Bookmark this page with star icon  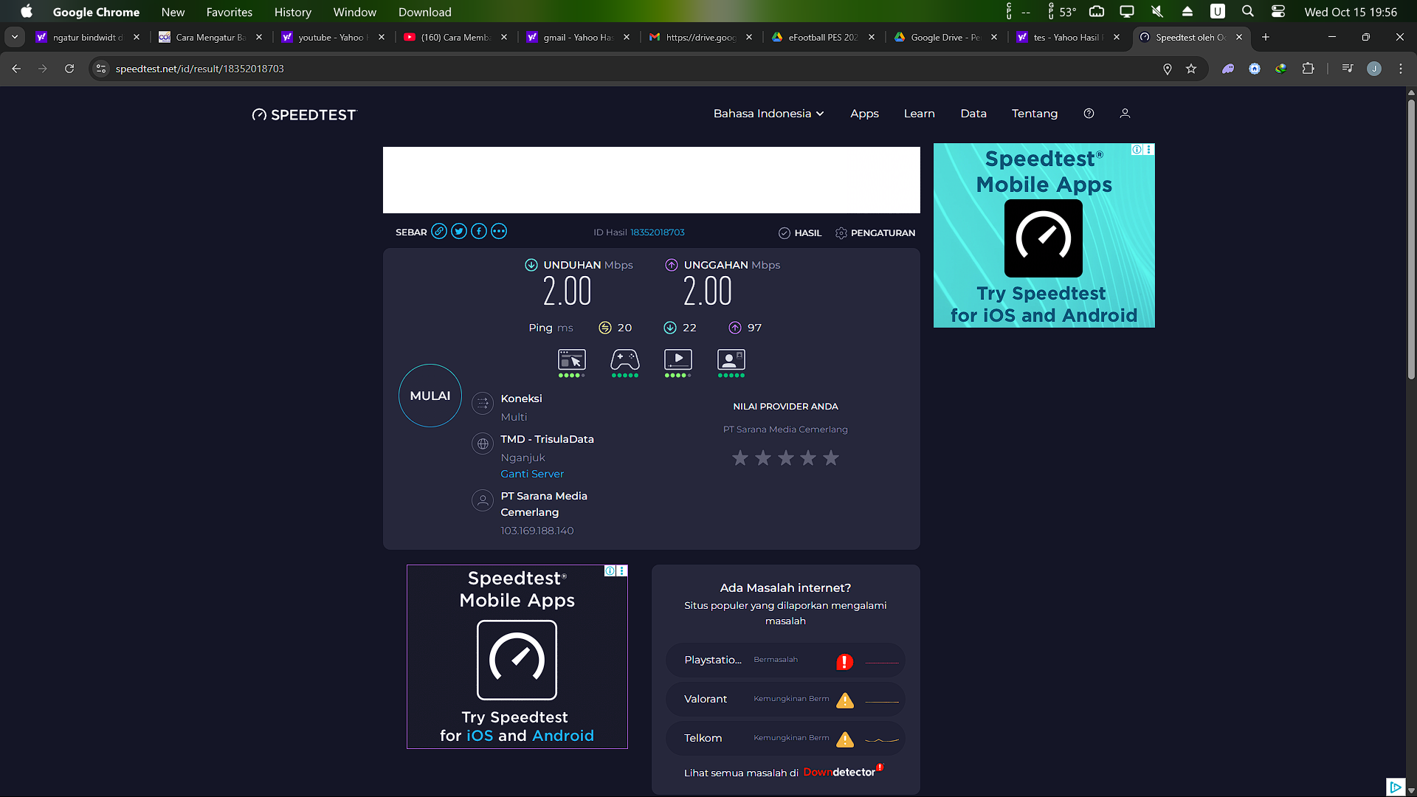point(1191,69)
